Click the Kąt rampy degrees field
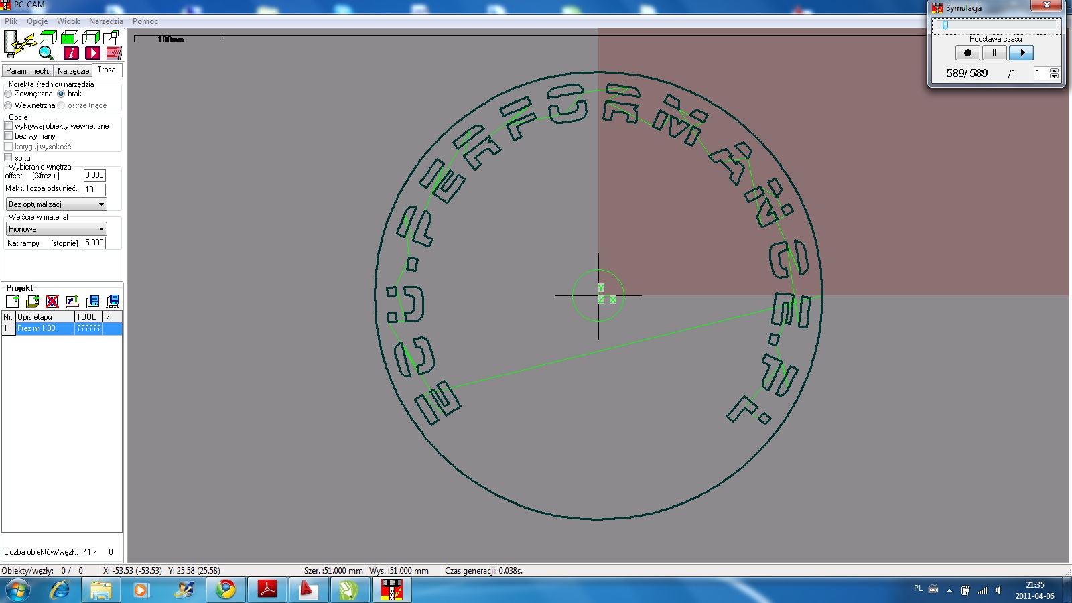Viewport: 1072px width, 603px height. tap(94, 243)
